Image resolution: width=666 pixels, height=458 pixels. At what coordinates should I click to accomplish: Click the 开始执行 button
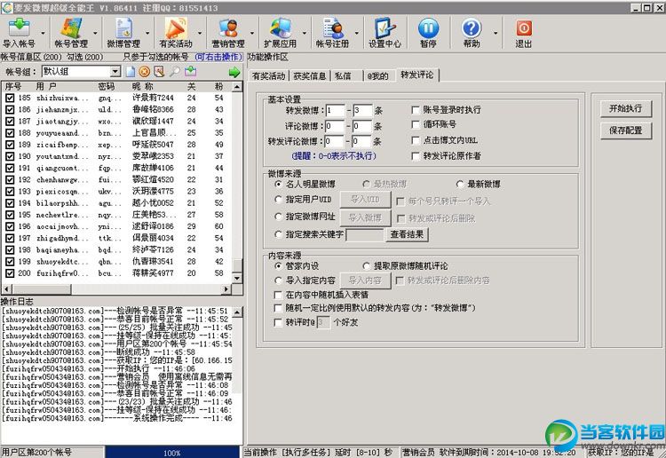pos(626,108)
